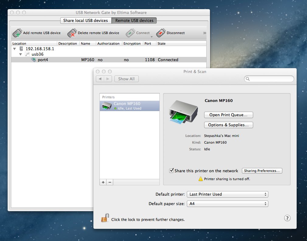Click the Connected state cell
Image resolution: width=307 pixels, height=241 pixels.
pyautogui.click(x=168, y=60)
